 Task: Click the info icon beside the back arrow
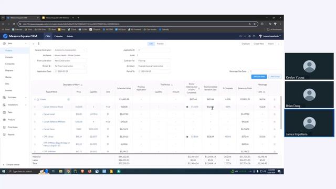click(x=39, y=44)
